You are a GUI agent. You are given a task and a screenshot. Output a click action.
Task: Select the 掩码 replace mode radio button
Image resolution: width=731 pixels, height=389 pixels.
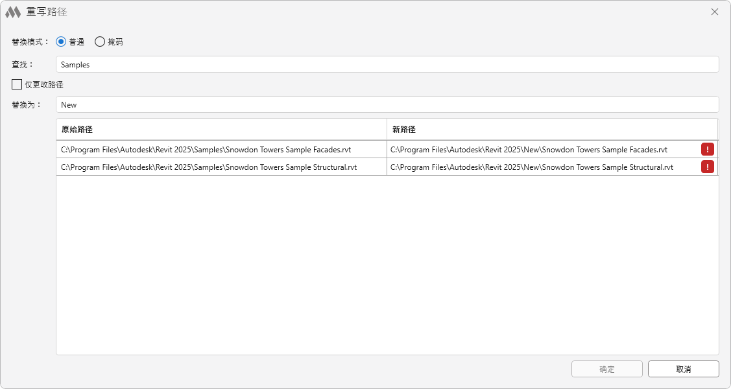click(100, 41)
